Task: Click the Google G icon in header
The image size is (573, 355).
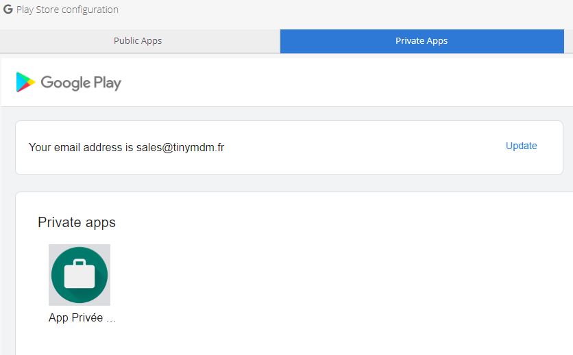Action: [x=8, y=9]
